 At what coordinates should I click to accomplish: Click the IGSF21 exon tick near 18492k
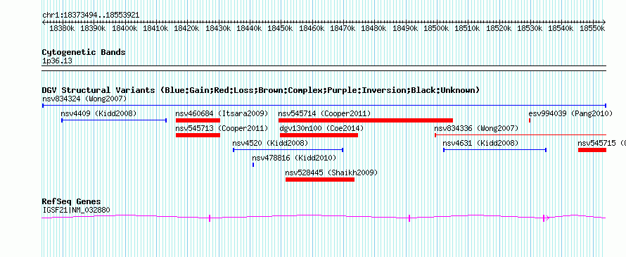(x=409, y=218)
